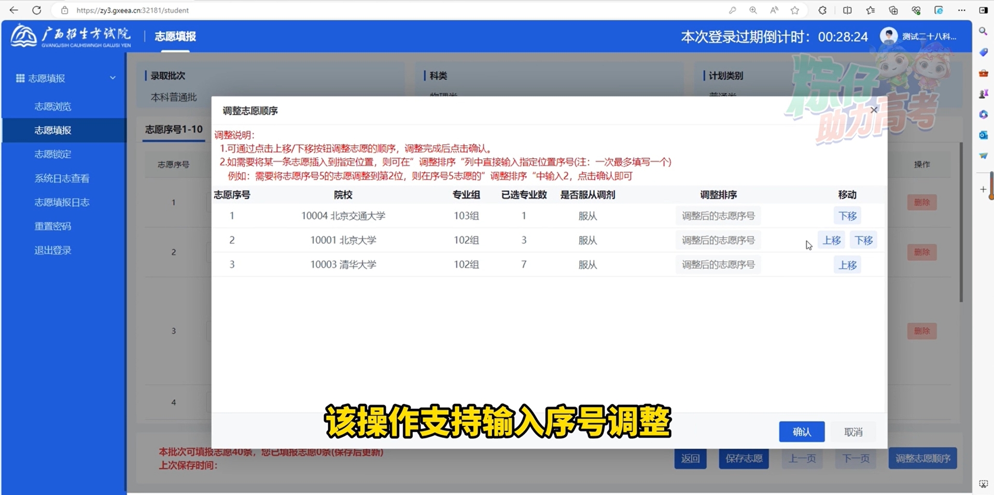The height and width of the screenshot is (495, 994).
Task: Click the browser refresh icon
Action: (x=36, y=10)
